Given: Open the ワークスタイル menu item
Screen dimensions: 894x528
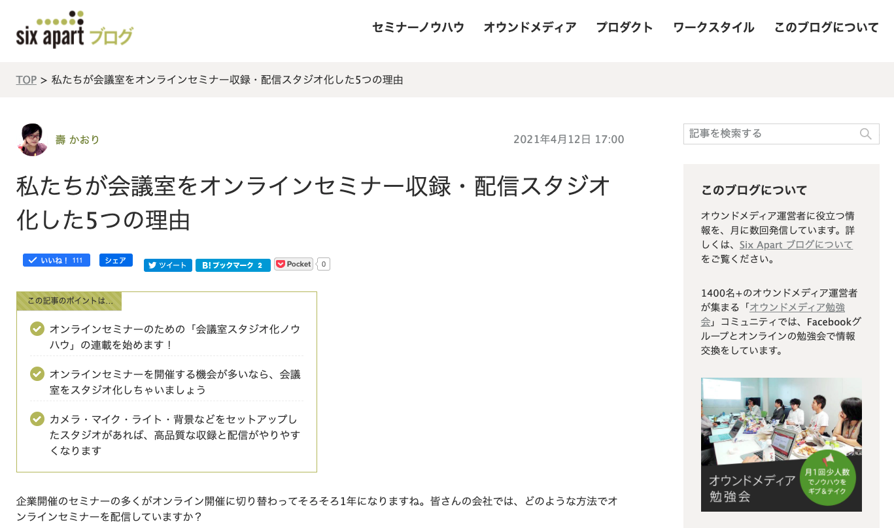Looking at the screenshot, I should click(713, 27).
